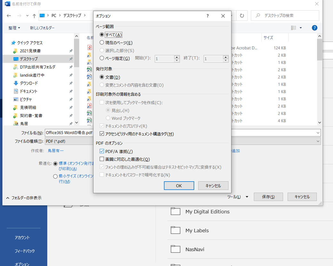Screen dimensions: 333x266
Task: Collapse folders with フォルダーの非表示
Action: (24, 198)
